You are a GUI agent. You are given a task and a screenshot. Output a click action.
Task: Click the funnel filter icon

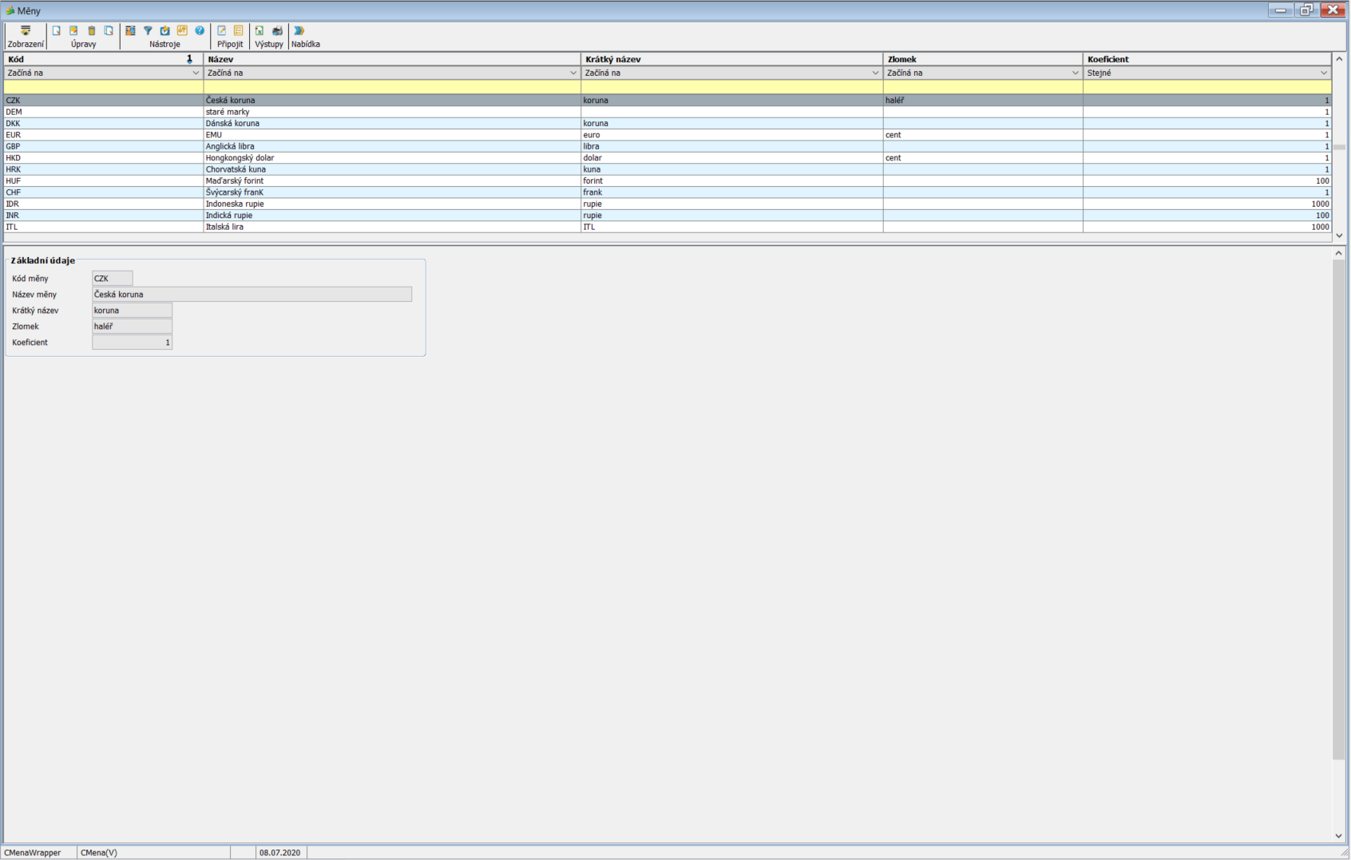tap(148, 31)
